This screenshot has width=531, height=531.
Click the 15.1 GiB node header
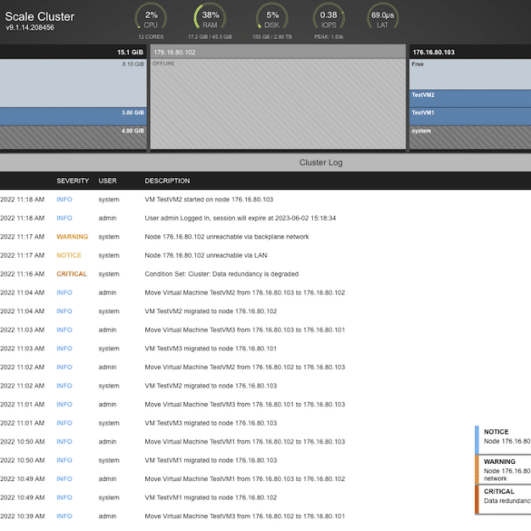(74, 52)
